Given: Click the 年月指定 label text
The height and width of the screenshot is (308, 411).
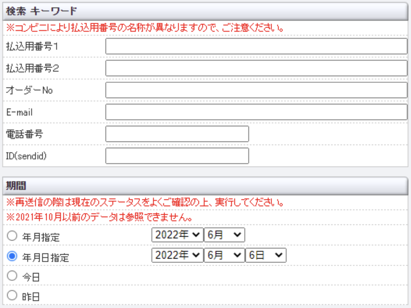Looking at the screenshot, I should (x=41, y=237).
